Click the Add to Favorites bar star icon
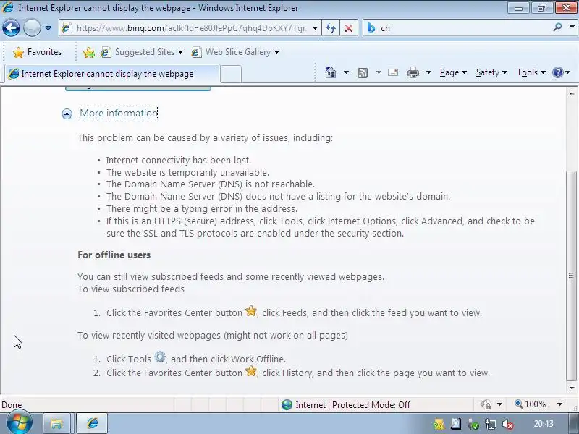Viewport: 579px width, 434px height. click(x=88, y=52)
